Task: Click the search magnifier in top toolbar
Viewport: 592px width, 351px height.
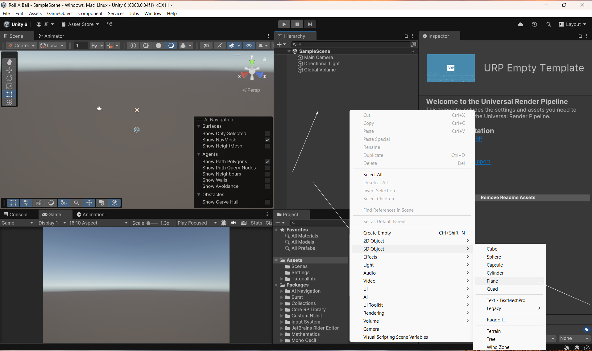Action: (549, 24)
